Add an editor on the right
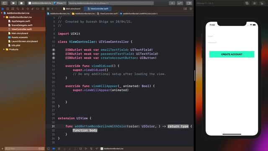 (191, 9)
